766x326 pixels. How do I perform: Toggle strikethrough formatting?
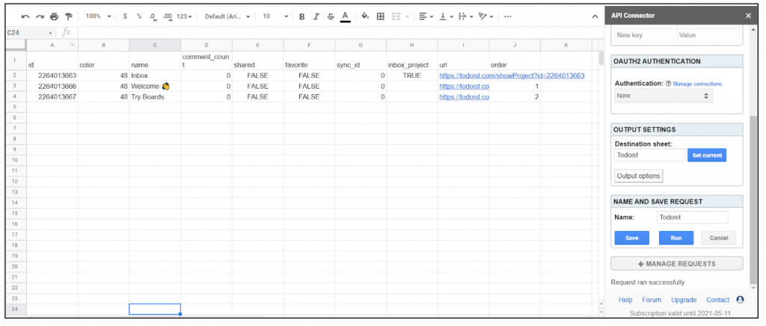click(331, 16)
